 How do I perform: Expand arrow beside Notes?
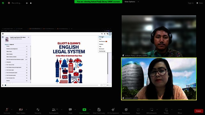point(172,110)
